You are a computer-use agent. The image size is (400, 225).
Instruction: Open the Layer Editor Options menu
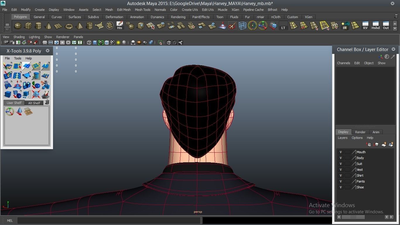pyautogui.click(x=357, y=138)
